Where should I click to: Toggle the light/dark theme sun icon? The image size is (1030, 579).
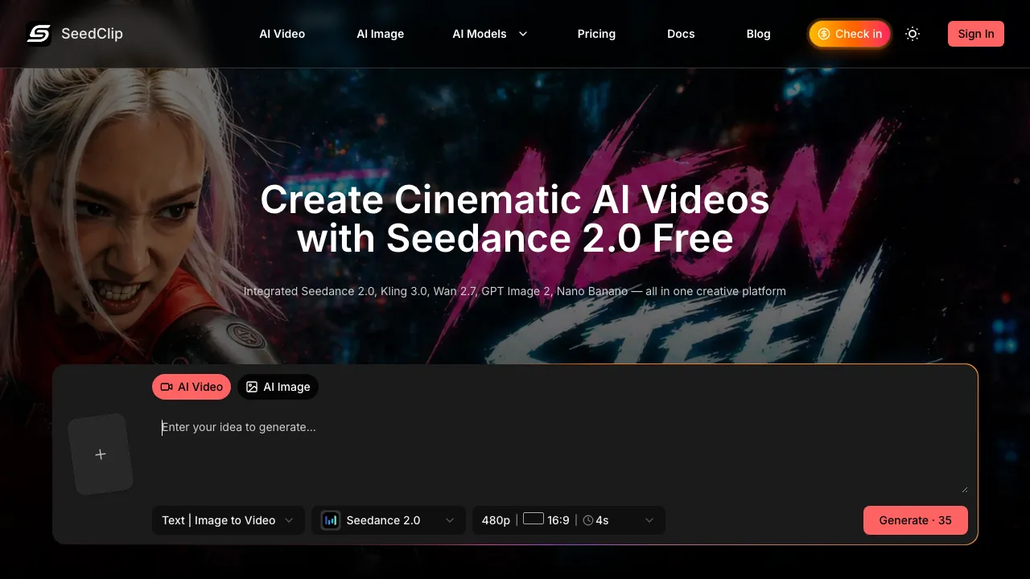pyautogui.click(x=913, y=34)
